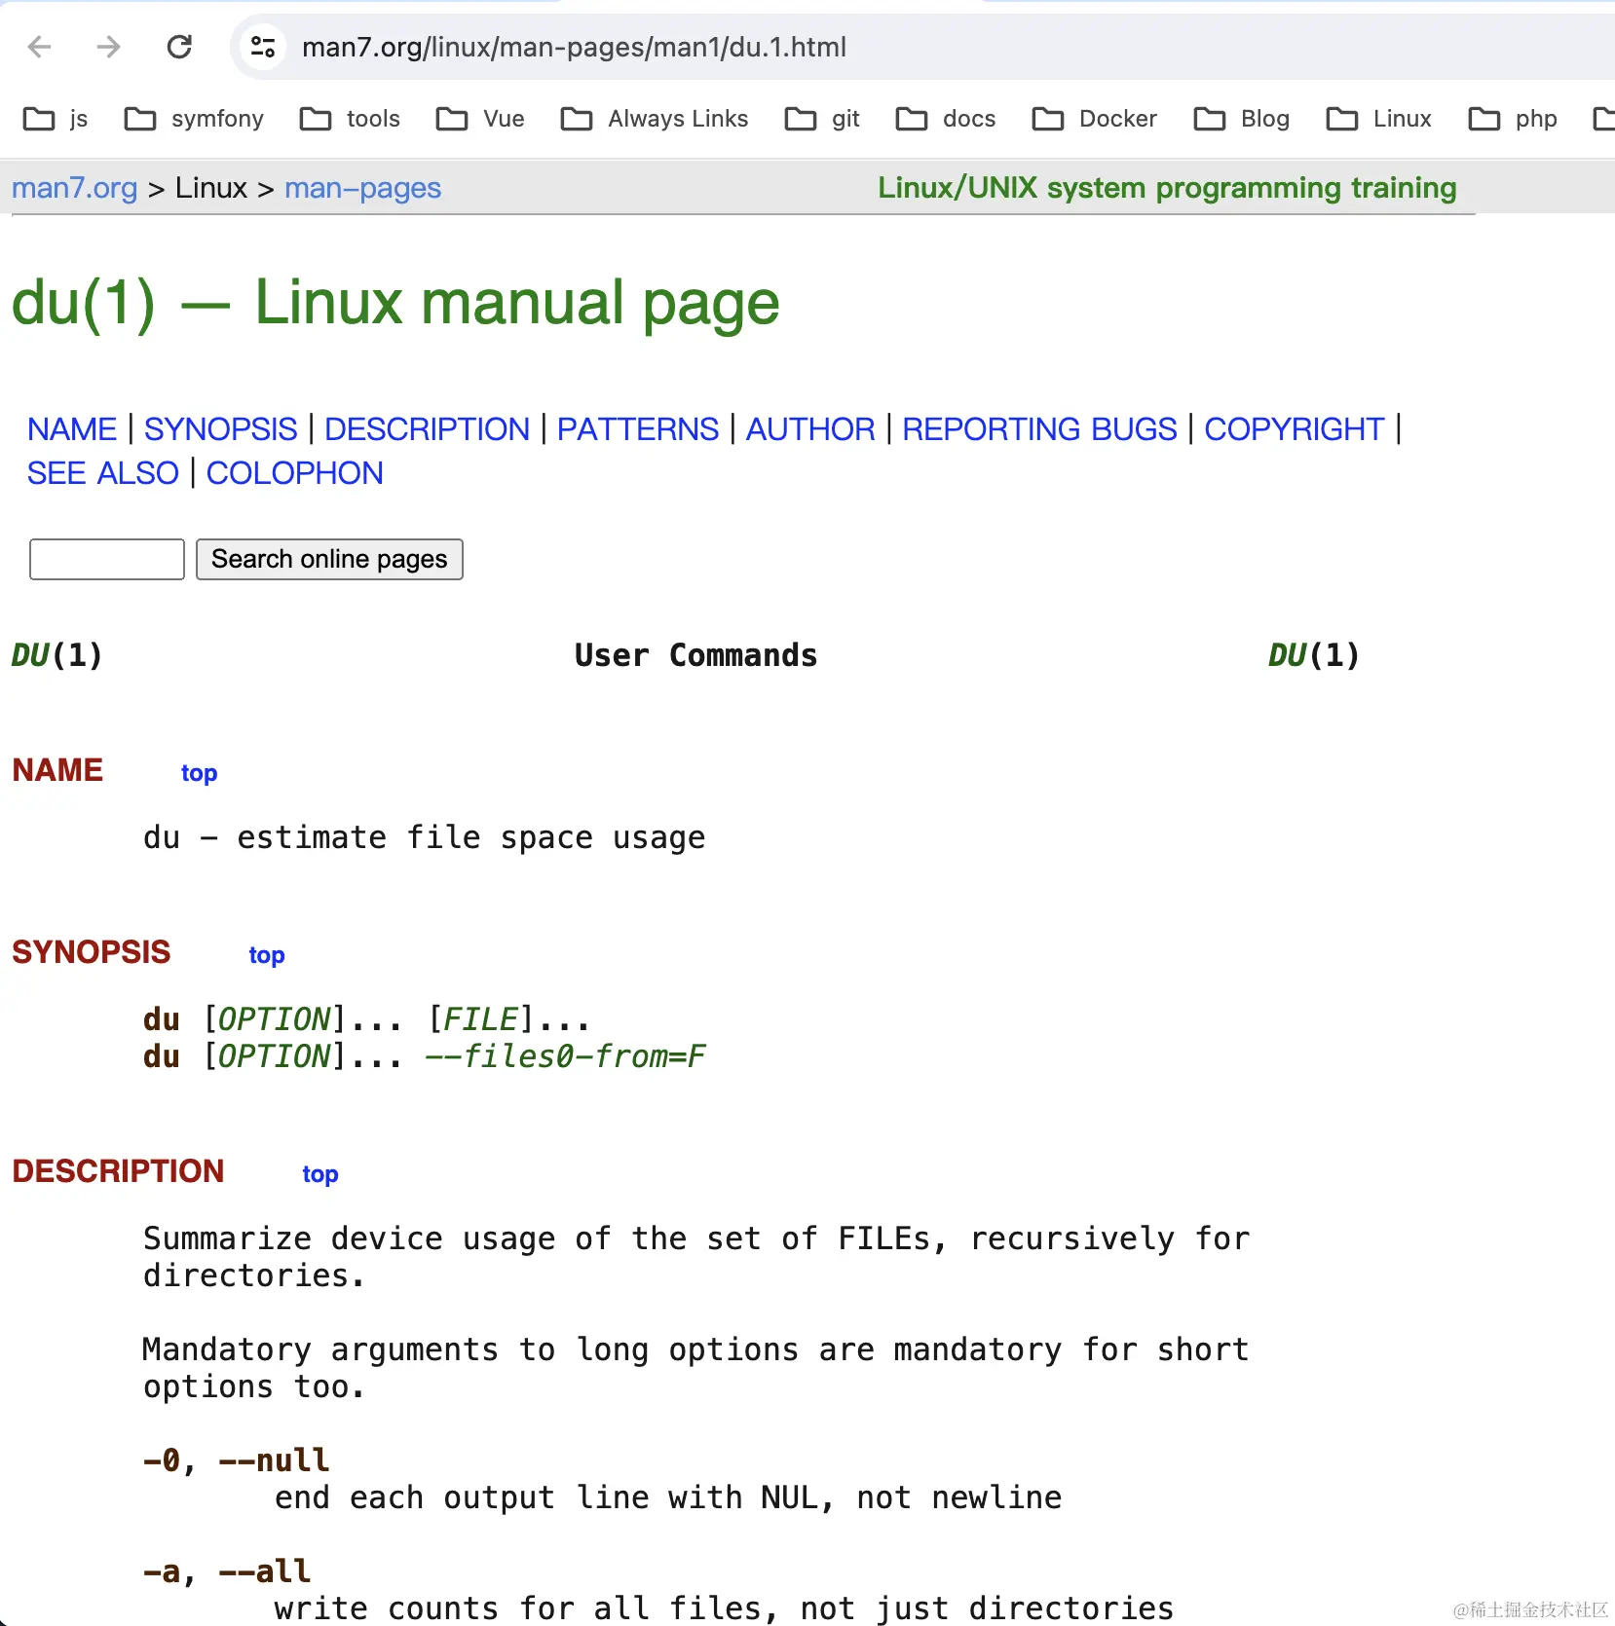Reload the page with the refresh icon

click(x=179, y=47)
